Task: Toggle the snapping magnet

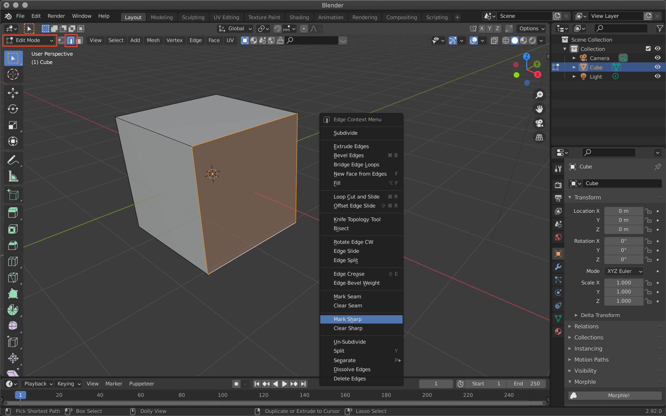Action: [277, 29]
